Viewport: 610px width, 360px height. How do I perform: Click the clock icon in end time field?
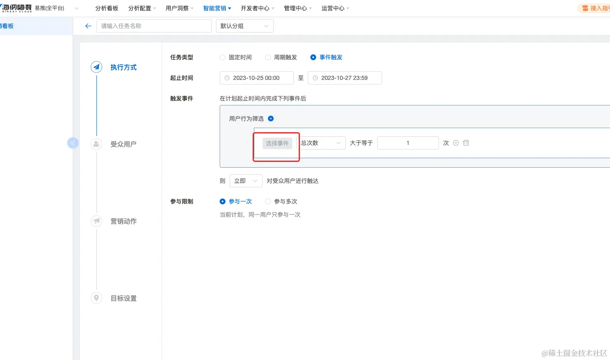(315, 78)
